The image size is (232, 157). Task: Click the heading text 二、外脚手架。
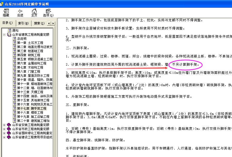[x=78, y=48]
